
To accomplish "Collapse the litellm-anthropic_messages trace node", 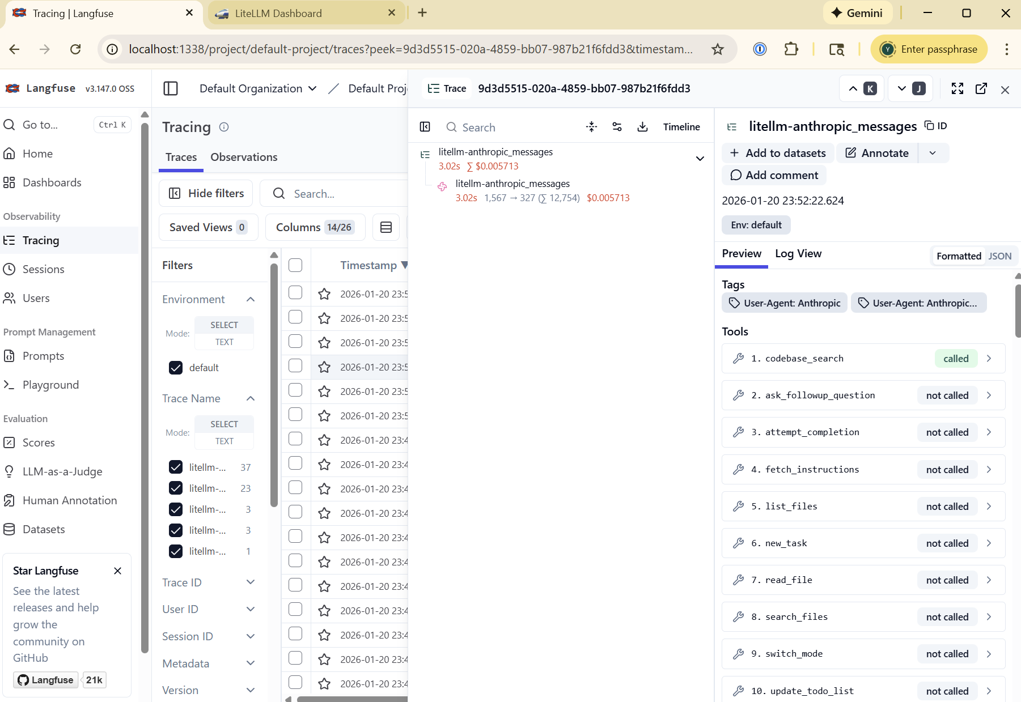I will coord(700,159).
